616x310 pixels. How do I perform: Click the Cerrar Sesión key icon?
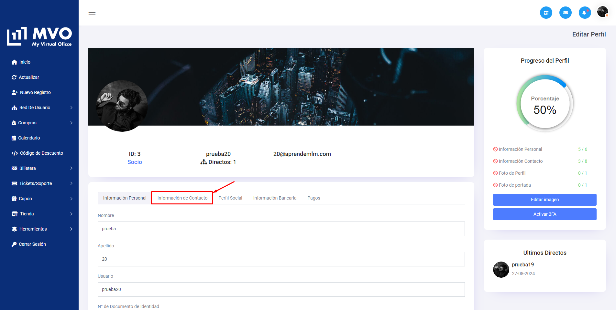14,244
